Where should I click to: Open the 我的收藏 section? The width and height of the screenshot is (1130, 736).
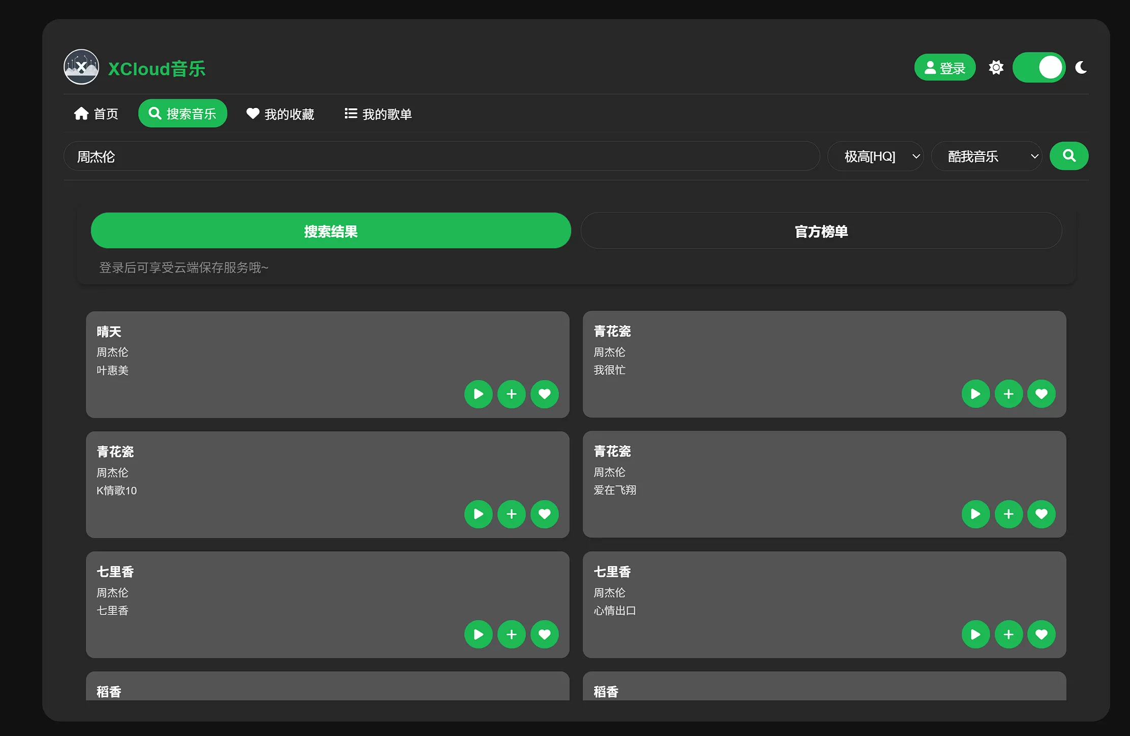[x=281, y=113]
